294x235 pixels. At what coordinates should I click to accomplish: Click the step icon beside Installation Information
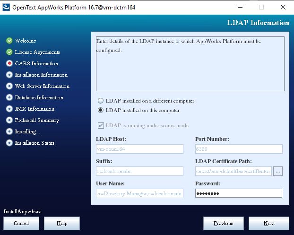point(9,75)
